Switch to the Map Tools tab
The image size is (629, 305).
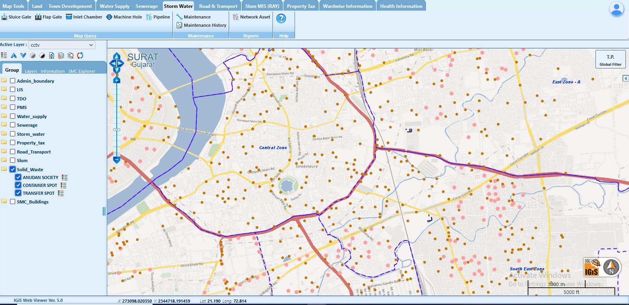click(13, 6)
